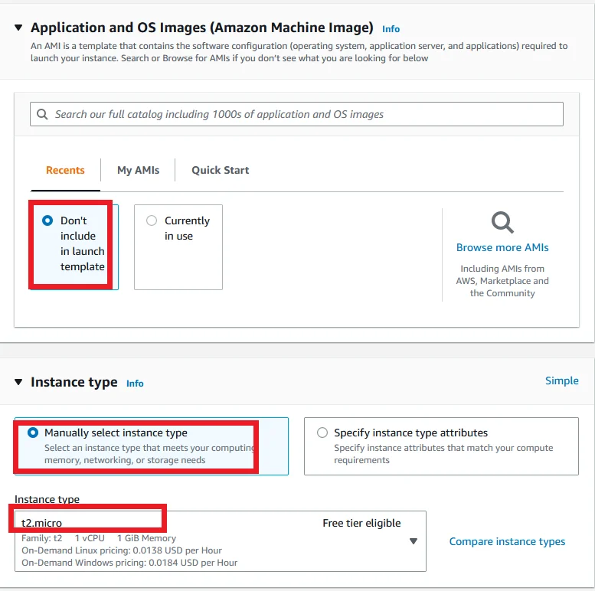Screen dimensions: 595x591
Task: Collapse the Application and OS Images section
Action: coord(18,28)
